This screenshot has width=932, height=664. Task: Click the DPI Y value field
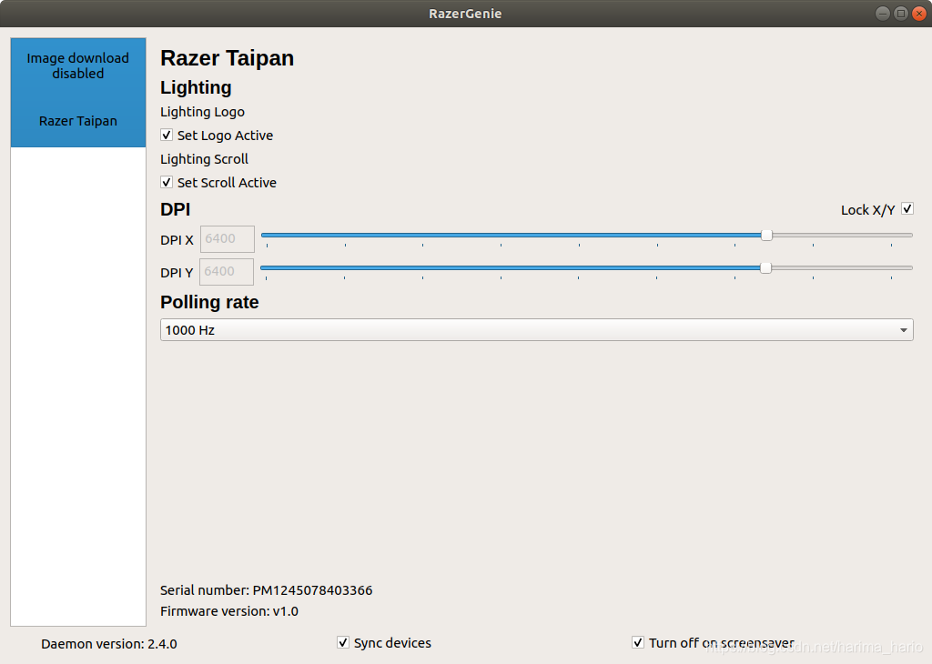pos(227,271)
